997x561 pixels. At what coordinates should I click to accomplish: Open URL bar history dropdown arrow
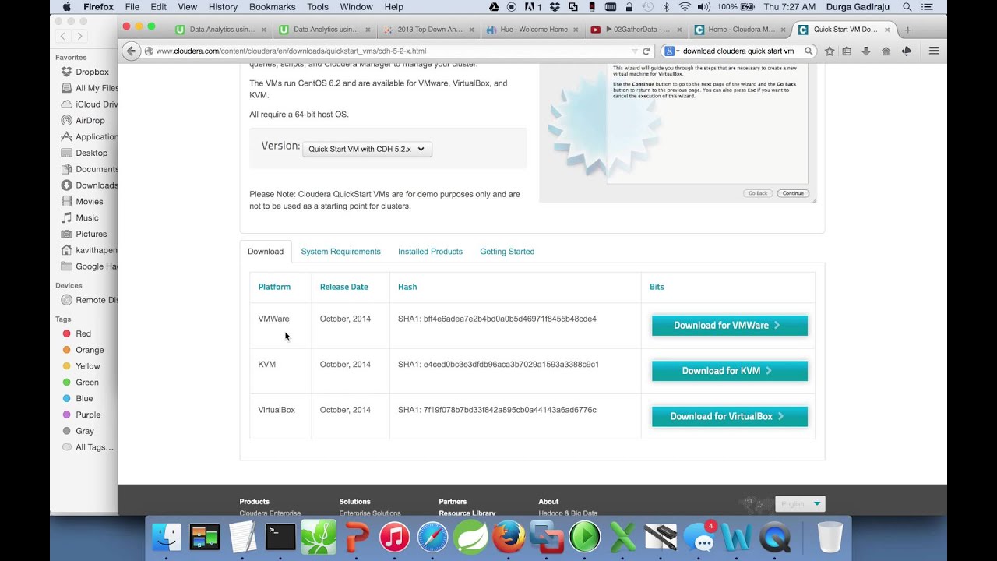pyautogui.click(x=635, y=51)
